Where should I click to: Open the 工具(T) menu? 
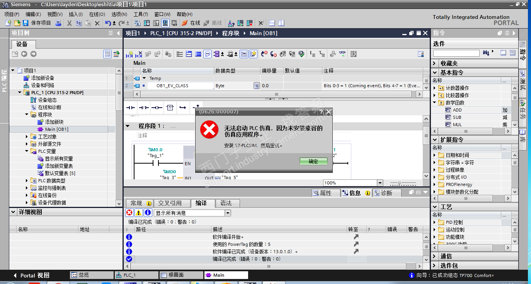click(x=141, y=14)
